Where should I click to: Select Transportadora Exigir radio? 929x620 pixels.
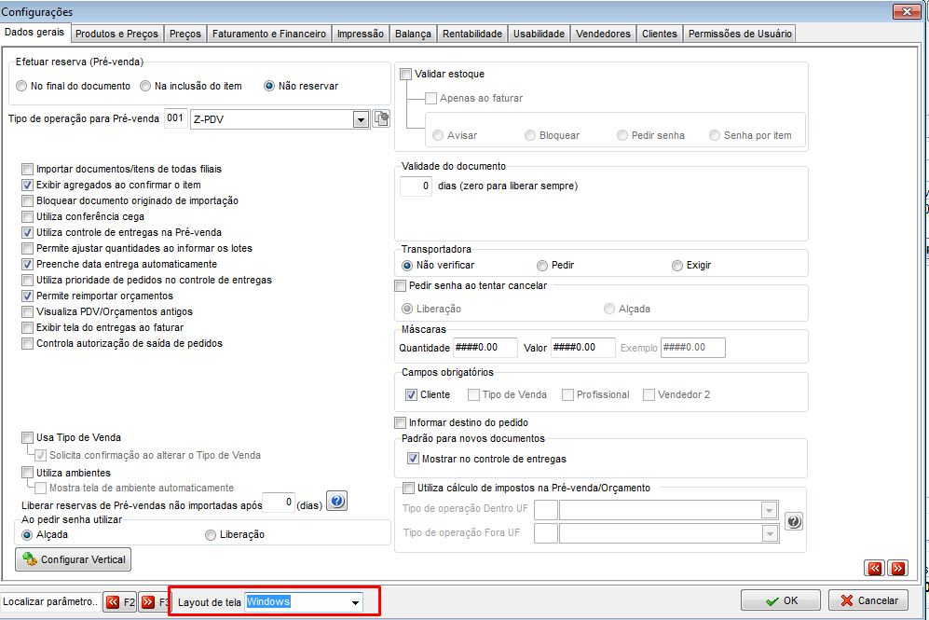click(677, 266)
